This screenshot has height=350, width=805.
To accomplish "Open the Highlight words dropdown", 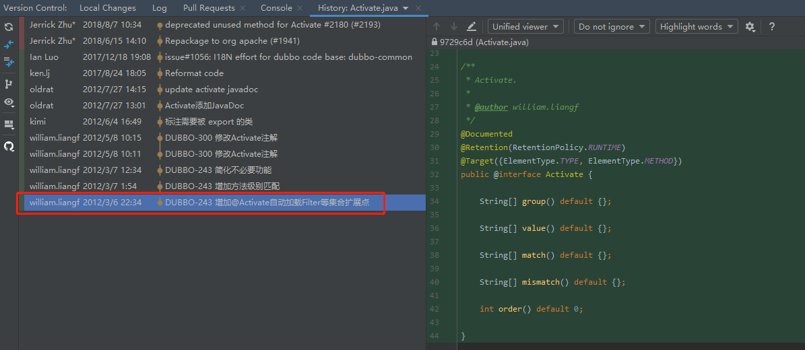I will click(697, 27).
